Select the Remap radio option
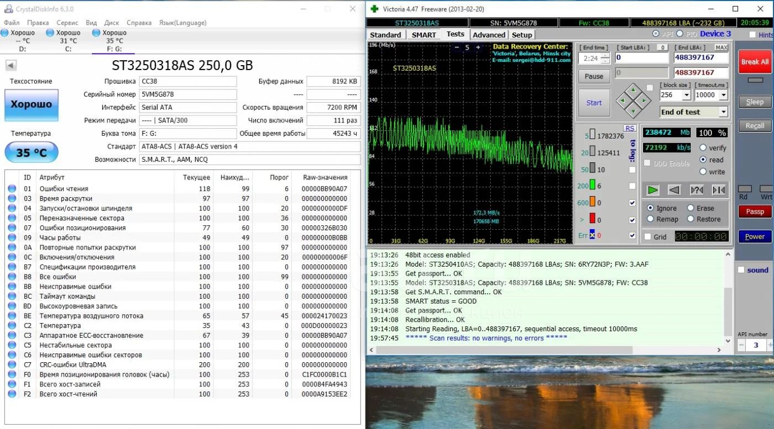 pos(650,219)
